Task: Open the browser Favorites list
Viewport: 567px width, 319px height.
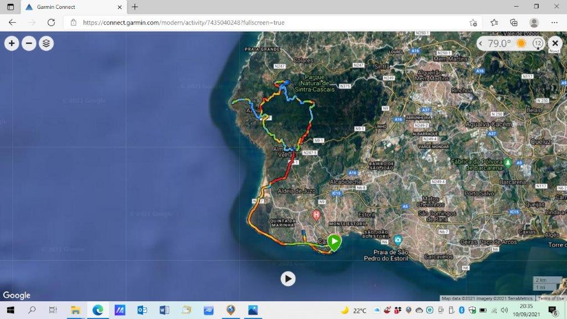Action: coord(494,23)
